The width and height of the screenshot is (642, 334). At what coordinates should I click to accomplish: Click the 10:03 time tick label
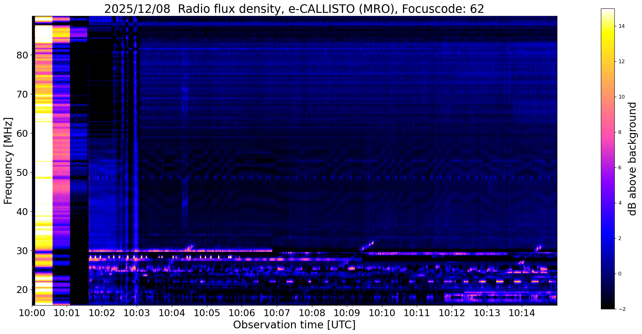pyautogui.click(x=137, y=313)
